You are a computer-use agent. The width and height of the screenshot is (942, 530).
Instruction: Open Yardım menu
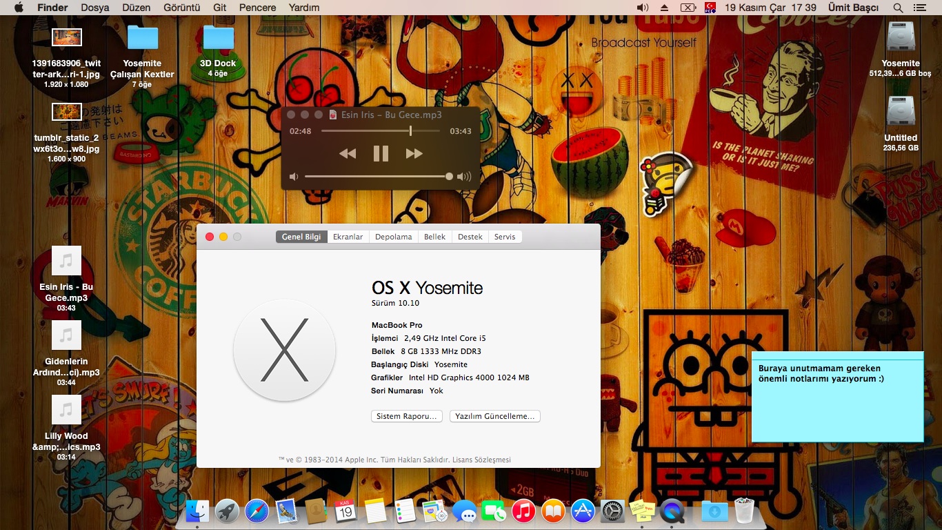click(x=304, y=8)
